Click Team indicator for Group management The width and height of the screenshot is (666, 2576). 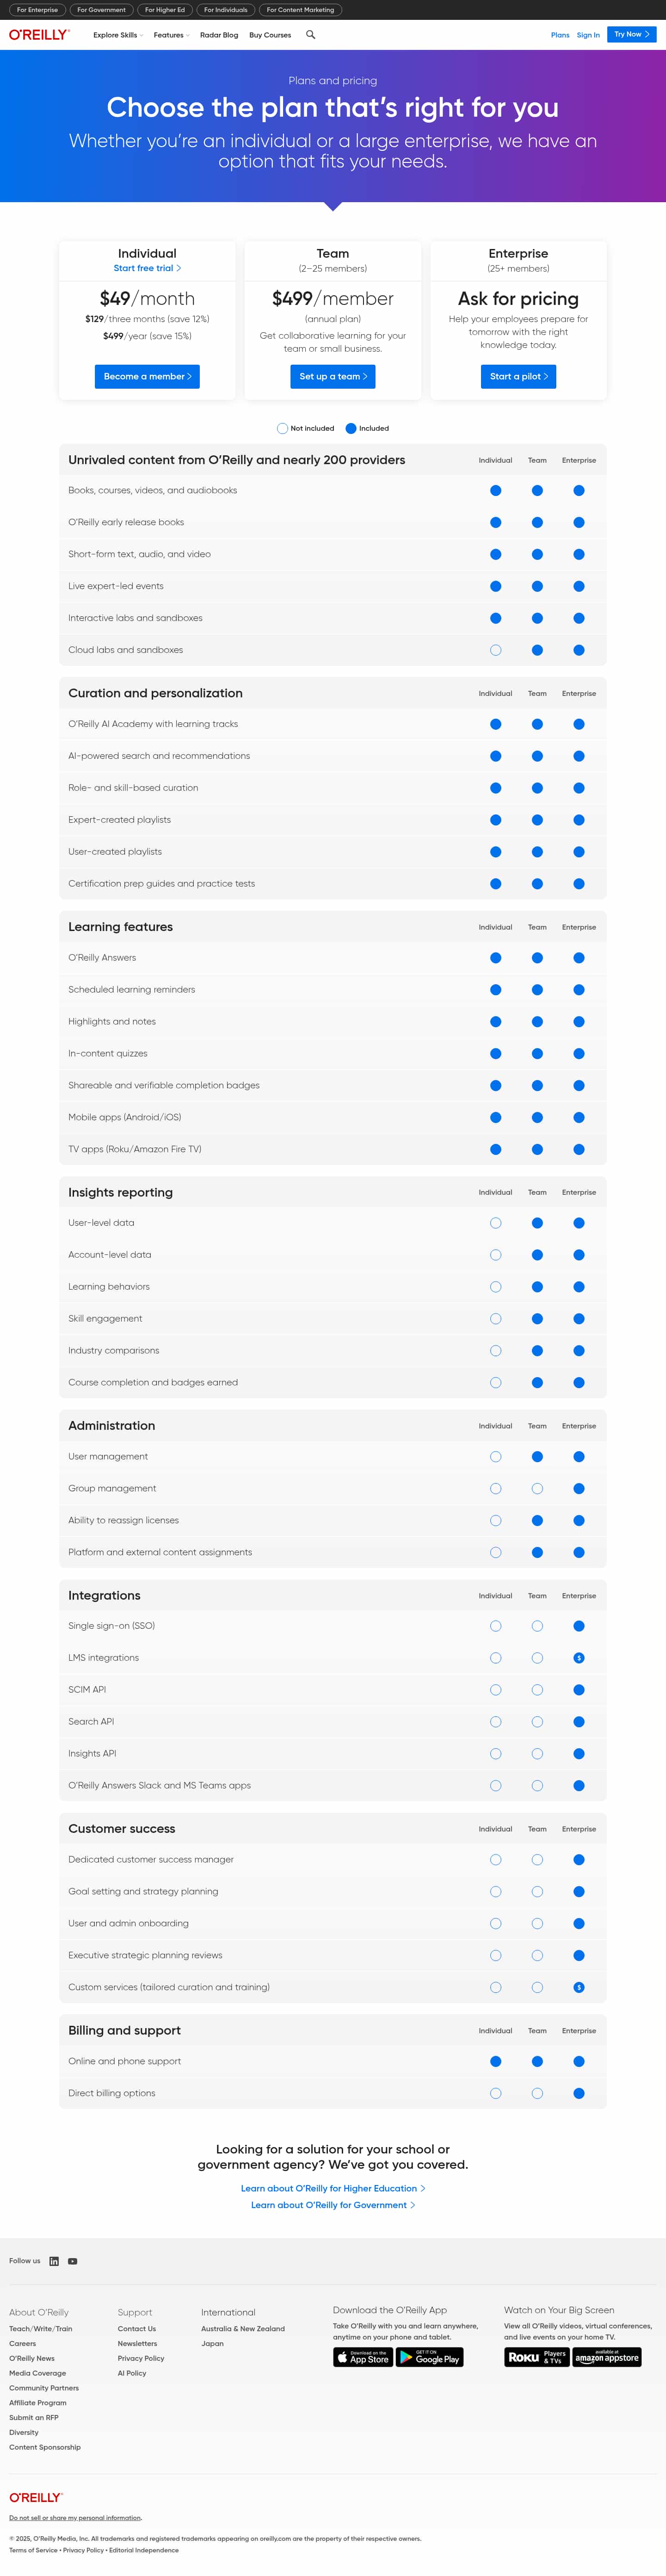pos(537,1489)
